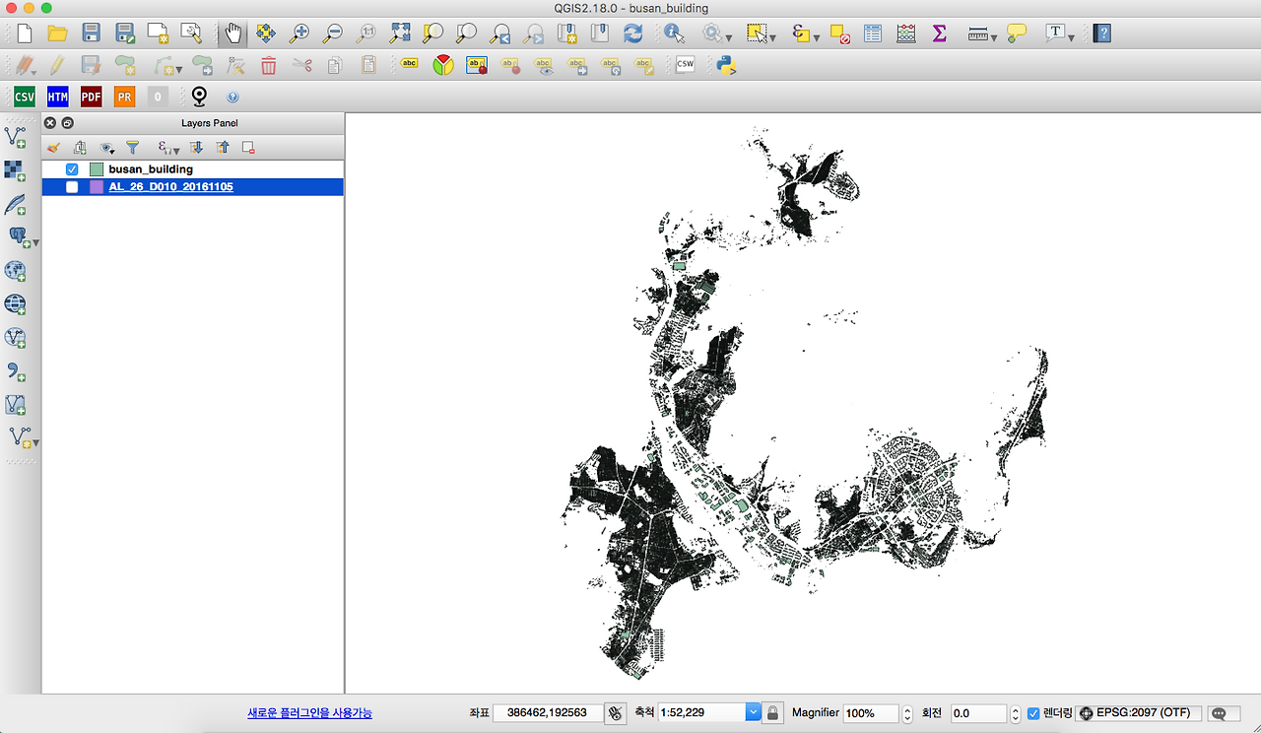
Task: Click the Save Project floppy icon
Action: (x=91, y=33)
